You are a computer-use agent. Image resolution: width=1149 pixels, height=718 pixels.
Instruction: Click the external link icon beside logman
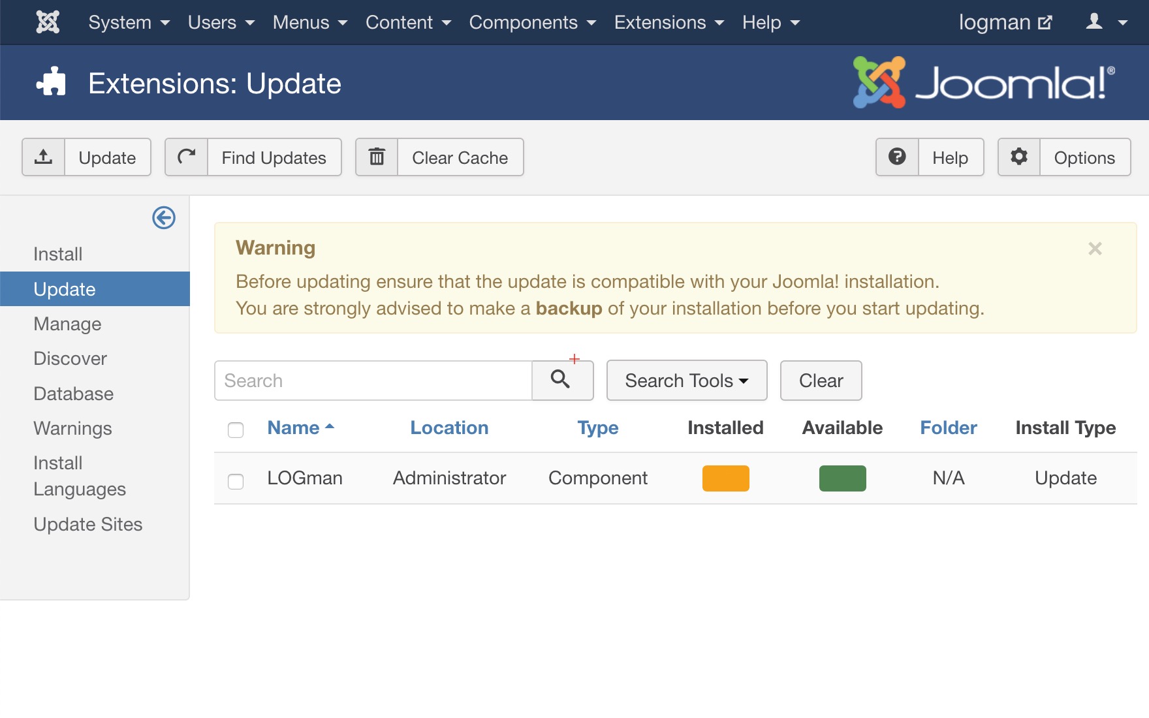click(1045, 23)
